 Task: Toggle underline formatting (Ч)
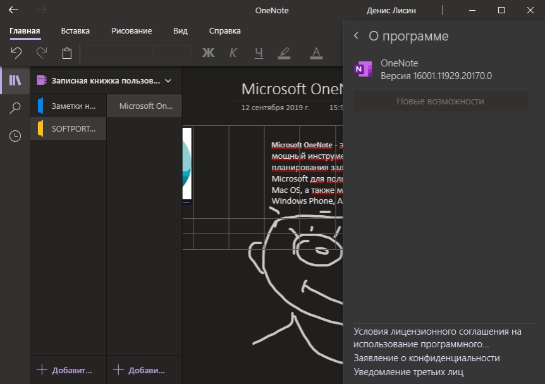pyautogui.click(x=259, y=53)
